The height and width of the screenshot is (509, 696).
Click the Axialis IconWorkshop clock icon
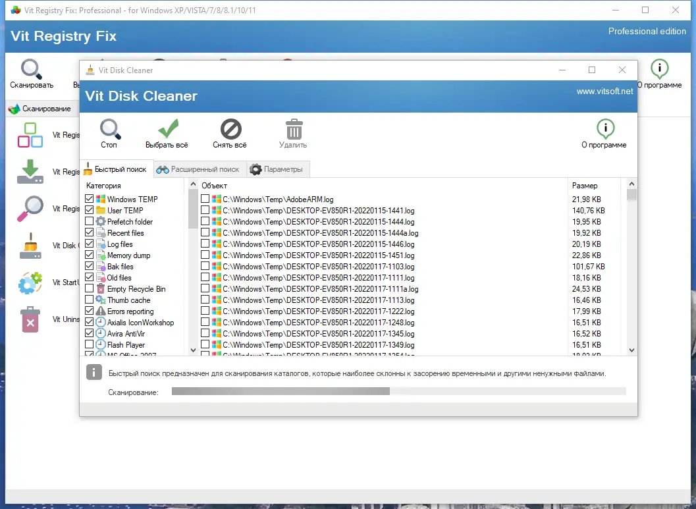click(101, 323)
